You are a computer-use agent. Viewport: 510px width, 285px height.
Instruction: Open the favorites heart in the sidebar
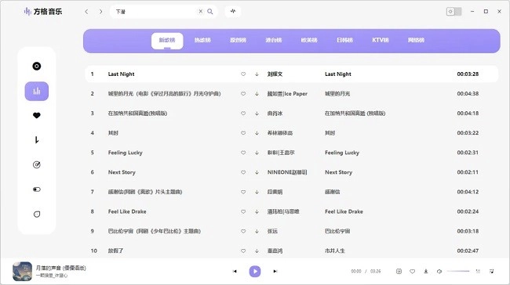click(37, 115)
